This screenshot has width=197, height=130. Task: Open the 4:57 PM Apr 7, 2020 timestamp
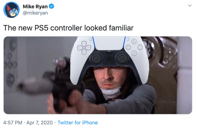tap(28, 122)
